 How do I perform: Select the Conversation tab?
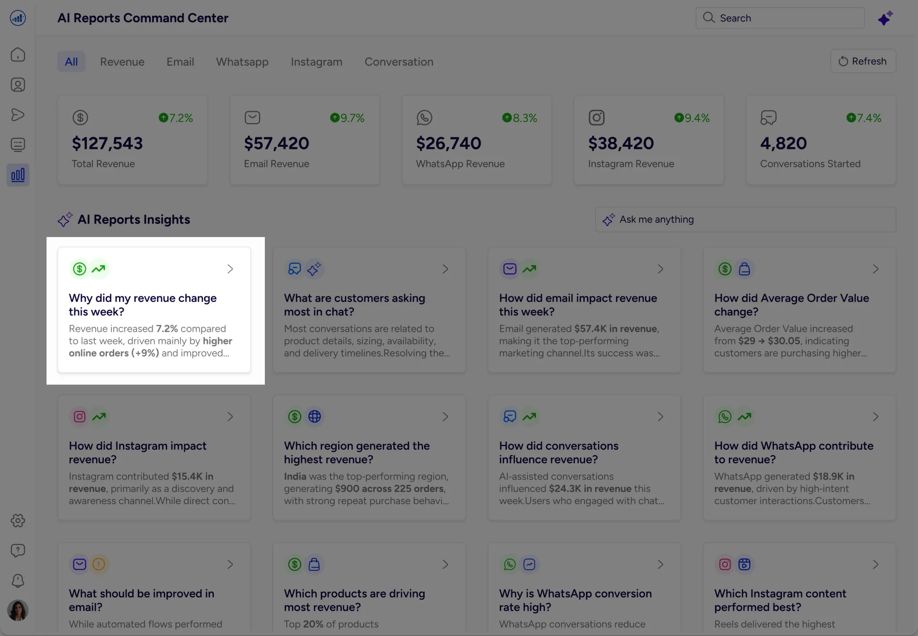399,62
